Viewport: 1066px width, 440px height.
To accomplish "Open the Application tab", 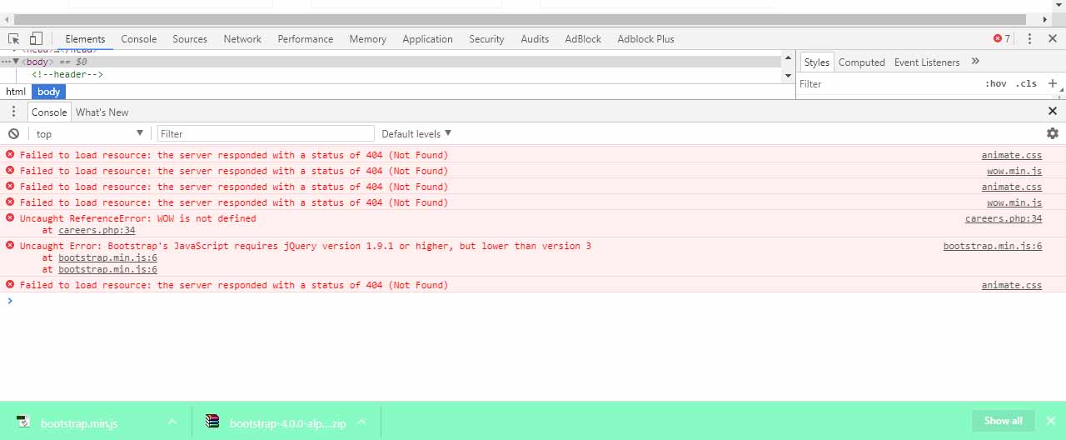I will pos(427,39).
